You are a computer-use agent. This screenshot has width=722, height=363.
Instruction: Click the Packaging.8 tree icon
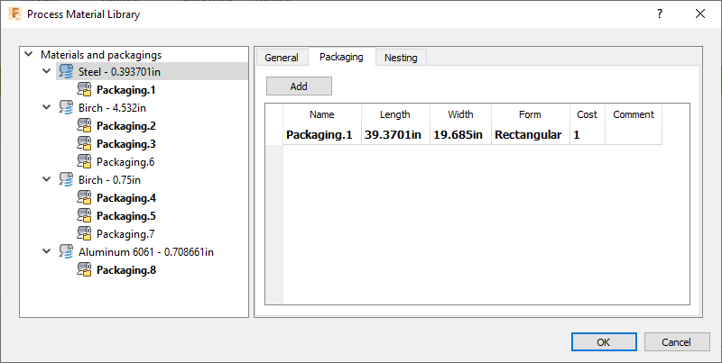[84, 270]
